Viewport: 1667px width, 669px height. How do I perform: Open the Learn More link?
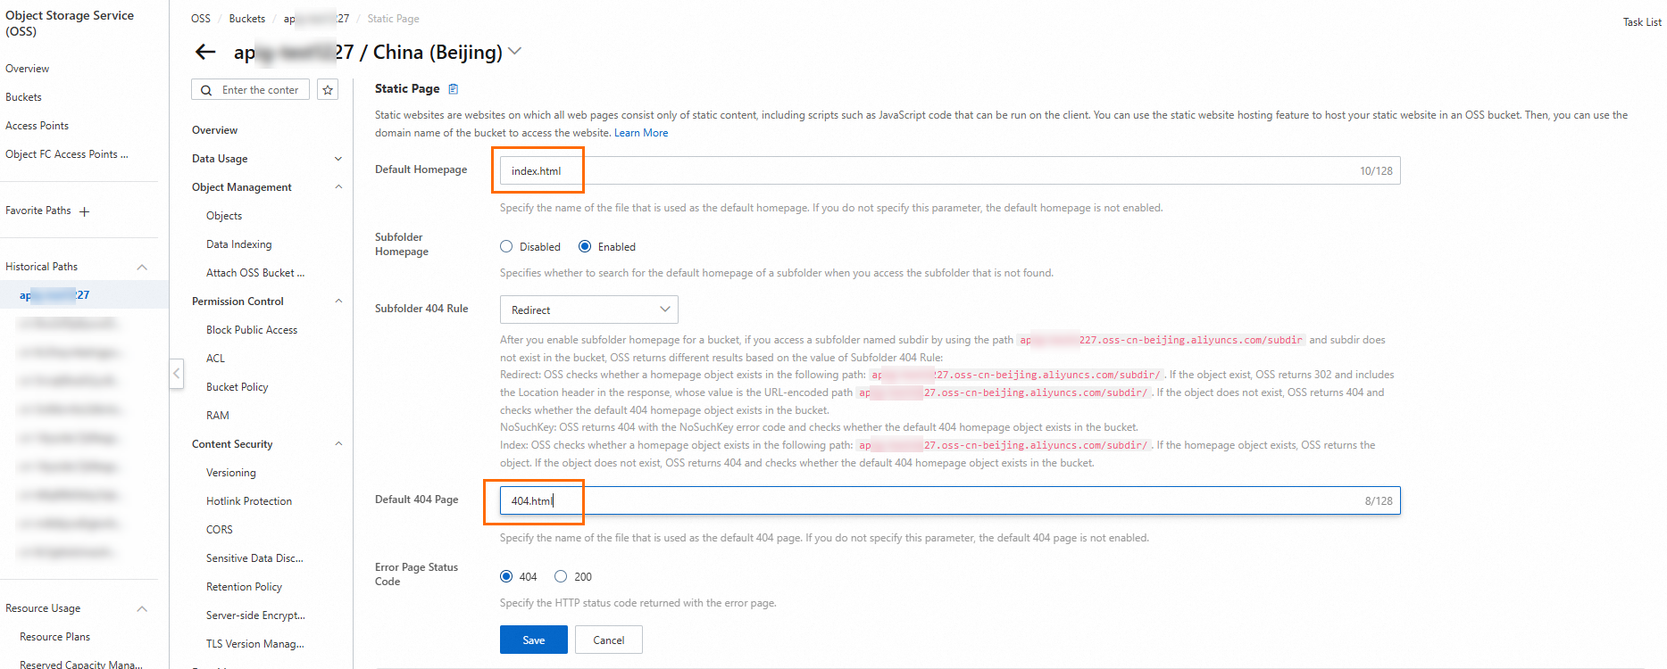tap(641, 133)
